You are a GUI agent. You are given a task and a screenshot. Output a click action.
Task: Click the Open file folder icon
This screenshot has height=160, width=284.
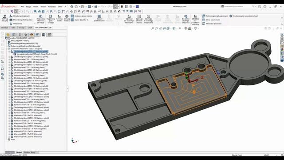(x=83, y=7)
